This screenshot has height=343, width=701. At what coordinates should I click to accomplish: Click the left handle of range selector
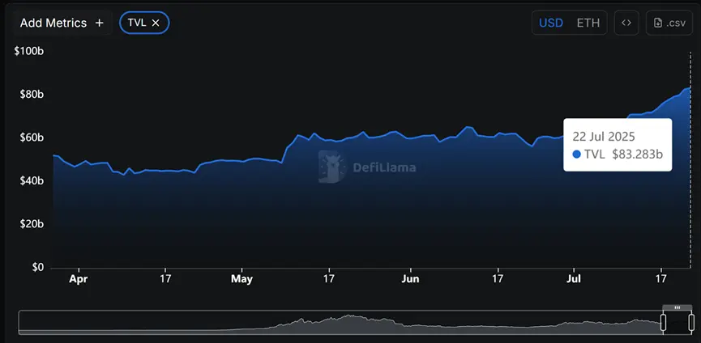(663, 322)
